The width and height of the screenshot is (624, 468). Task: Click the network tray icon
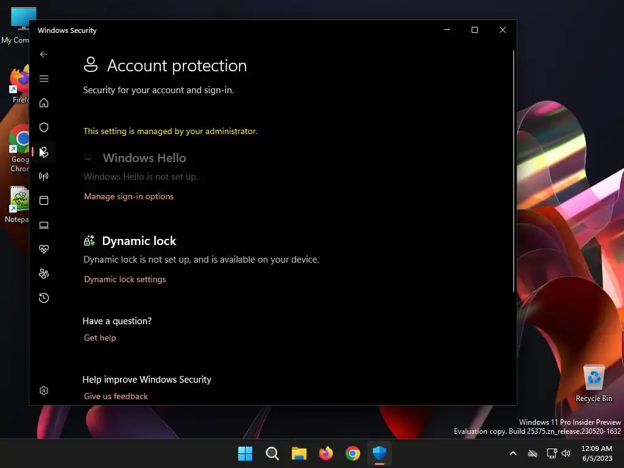click(551, 453)
